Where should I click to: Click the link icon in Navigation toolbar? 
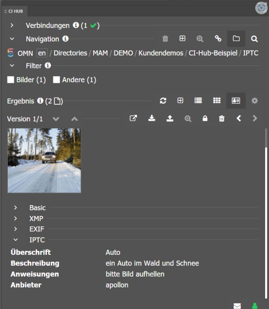pyautogui.click(x=218, y=39)
